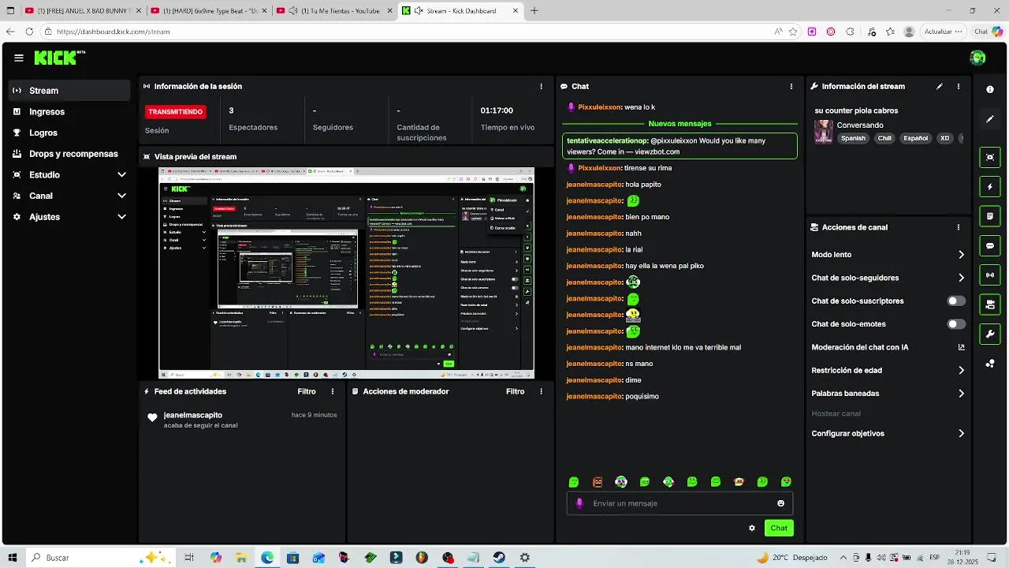Enable Chat de solo-suscriptores toggle
1009x568 pixels.
click(x=956, y=301)
